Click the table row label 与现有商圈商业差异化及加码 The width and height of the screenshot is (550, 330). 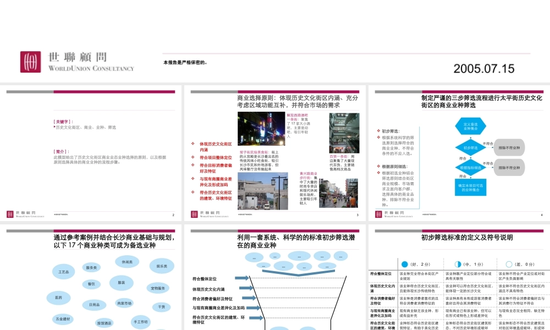[x=382, y=313]
